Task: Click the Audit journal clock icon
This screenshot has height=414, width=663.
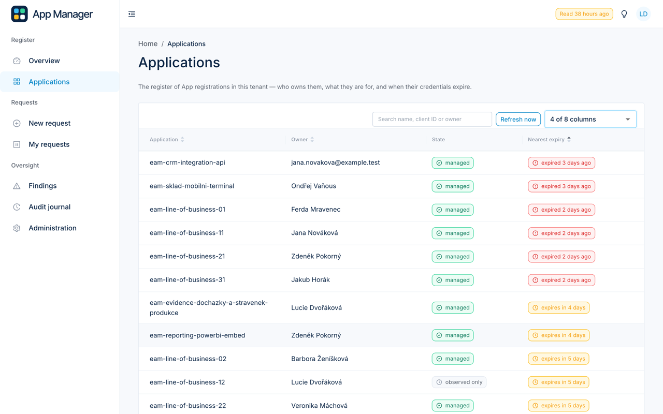Action: pos(17,207)
